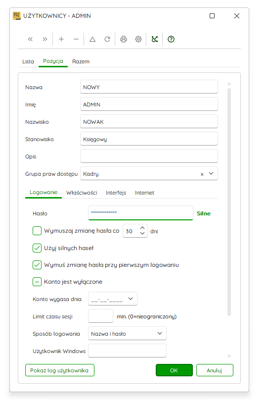
Task: Enable Wymuszaj zmianę hasła co checkbox
Action: [x=37, y=231]
